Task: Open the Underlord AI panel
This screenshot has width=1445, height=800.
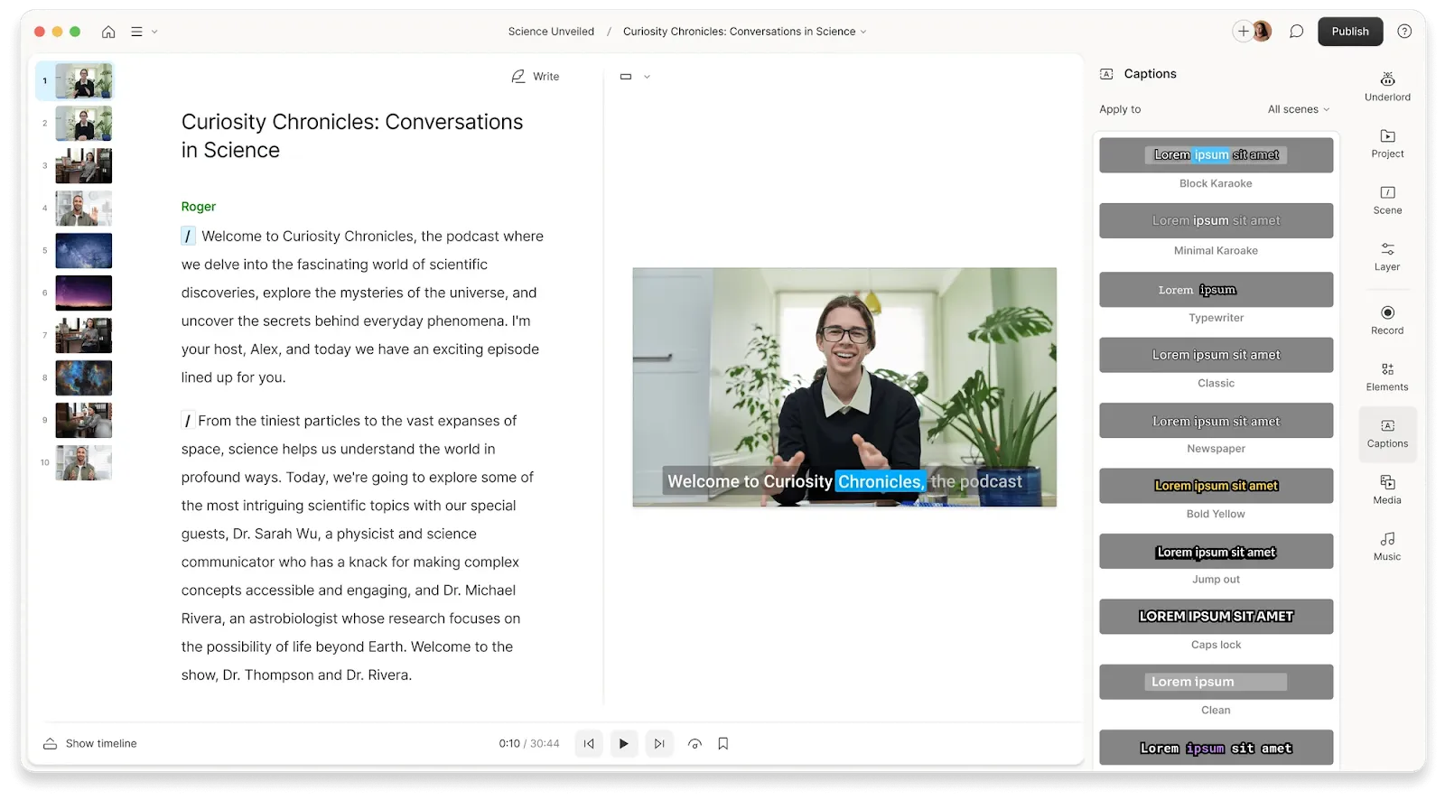Action: (1387, 87)
